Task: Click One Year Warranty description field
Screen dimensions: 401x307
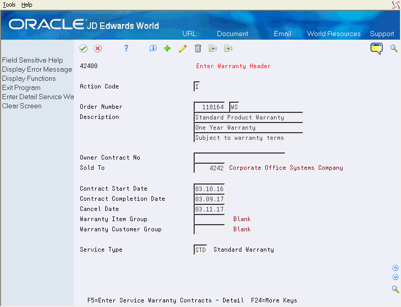Action: [248, 128]
